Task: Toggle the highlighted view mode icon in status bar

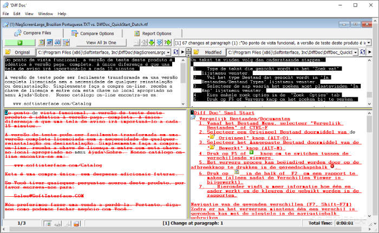Action: 48,224
